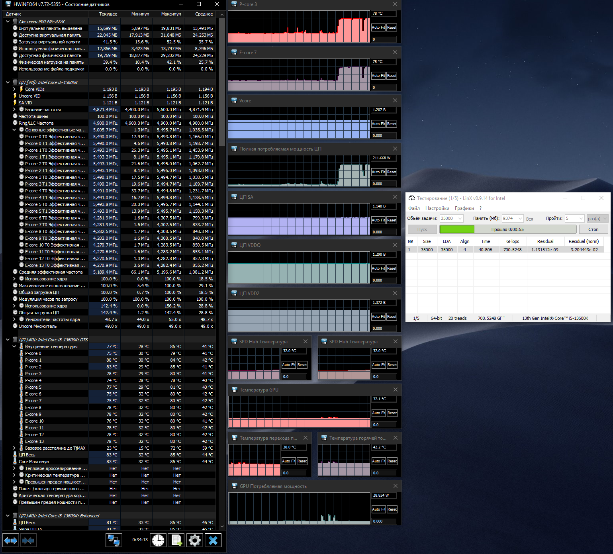Click the lightning icon beside Uncore VID
The image size is (613, 554).
click(15, 96)
